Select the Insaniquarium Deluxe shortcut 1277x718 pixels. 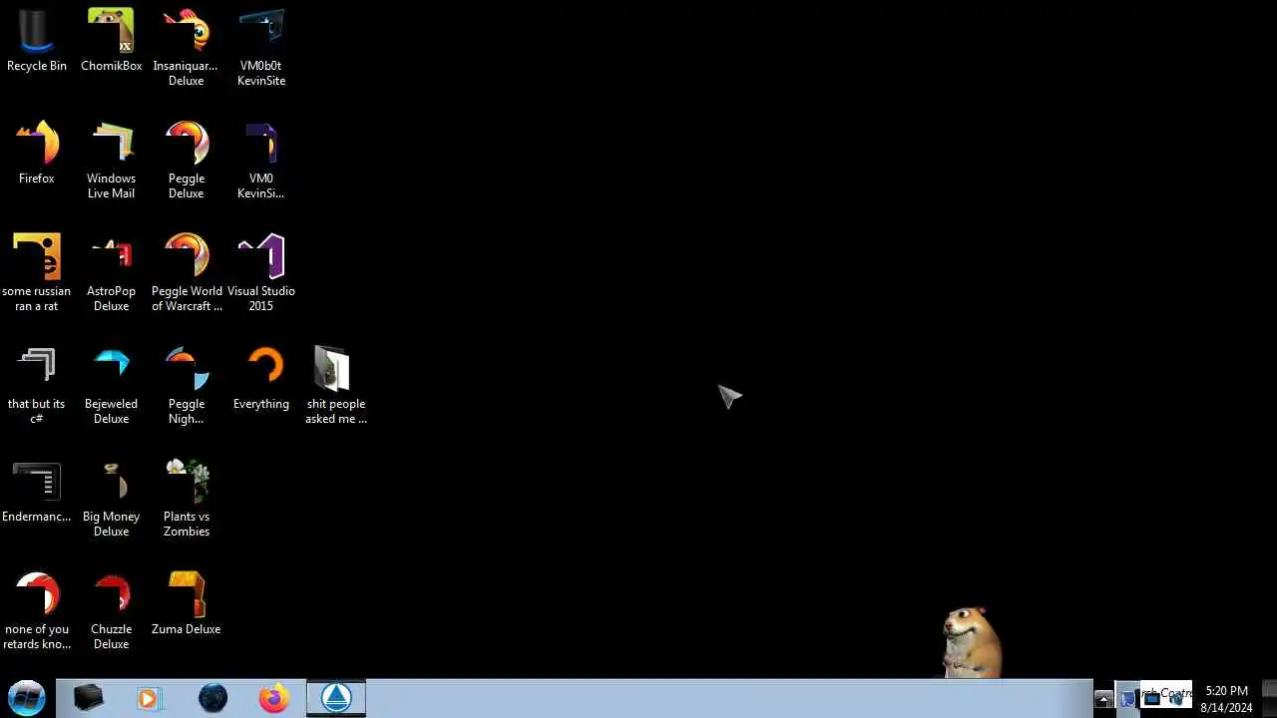pyautogui.click(x=186, y=48)
